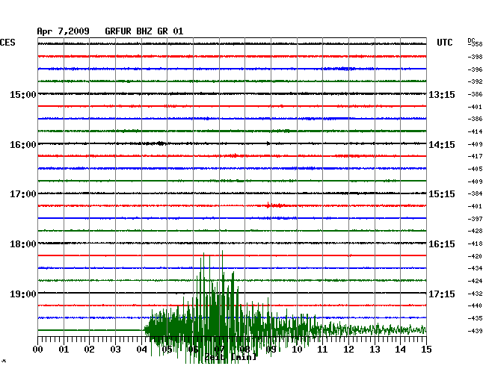The width and height of the screenshot is (486, 369).
Task: Click the DC offset value "-392"
Action: pyautogui.click(x=475, y=81)
